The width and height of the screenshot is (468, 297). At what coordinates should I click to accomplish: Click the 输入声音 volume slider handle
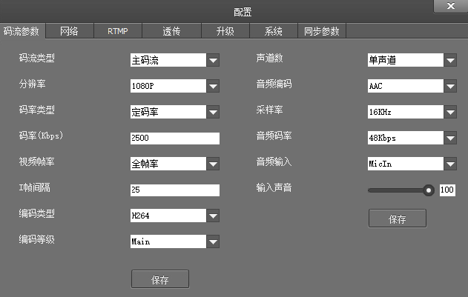tap(428, 190)
